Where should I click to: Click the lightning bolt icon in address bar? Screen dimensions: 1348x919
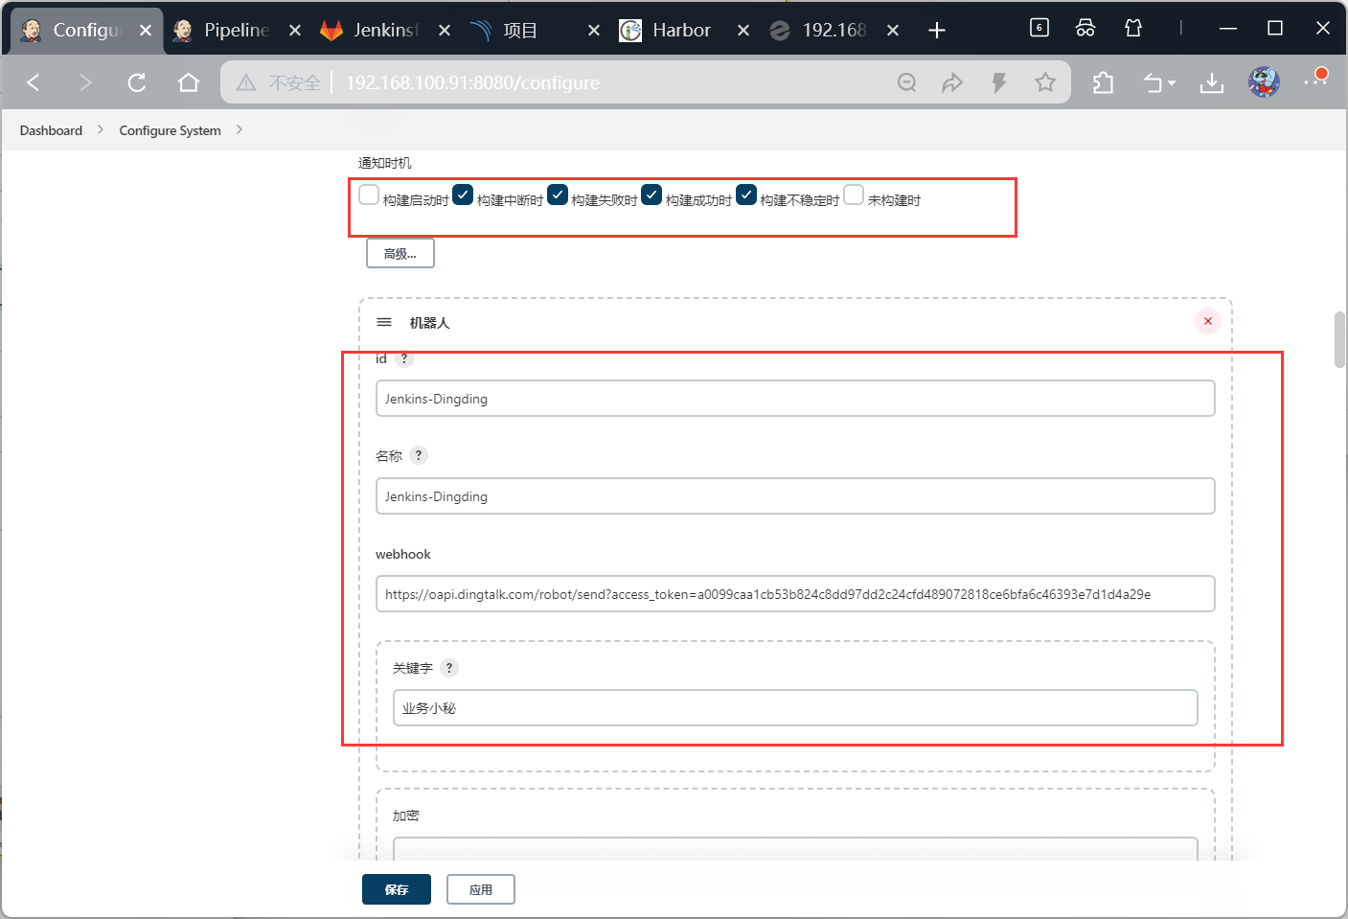pyautogui.click(x=999, y=82)
